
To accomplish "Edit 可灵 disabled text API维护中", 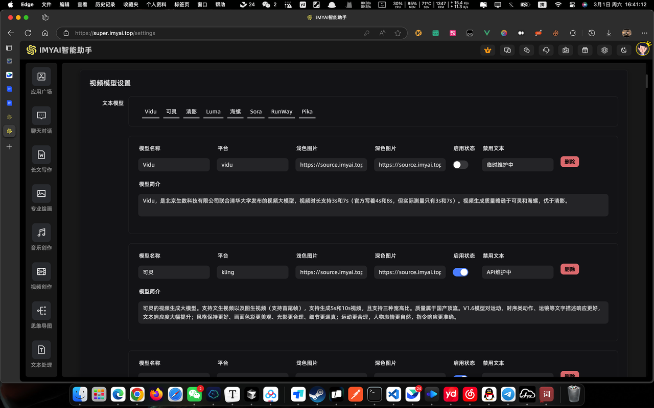I will point(518,272).
